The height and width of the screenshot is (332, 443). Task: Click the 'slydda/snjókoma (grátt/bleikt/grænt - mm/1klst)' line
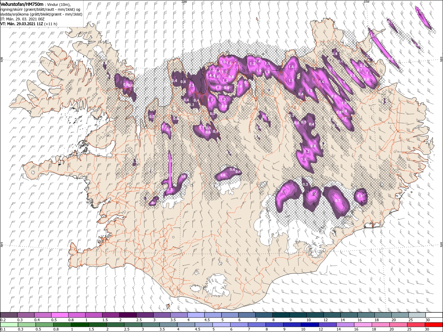click(41, 14)
